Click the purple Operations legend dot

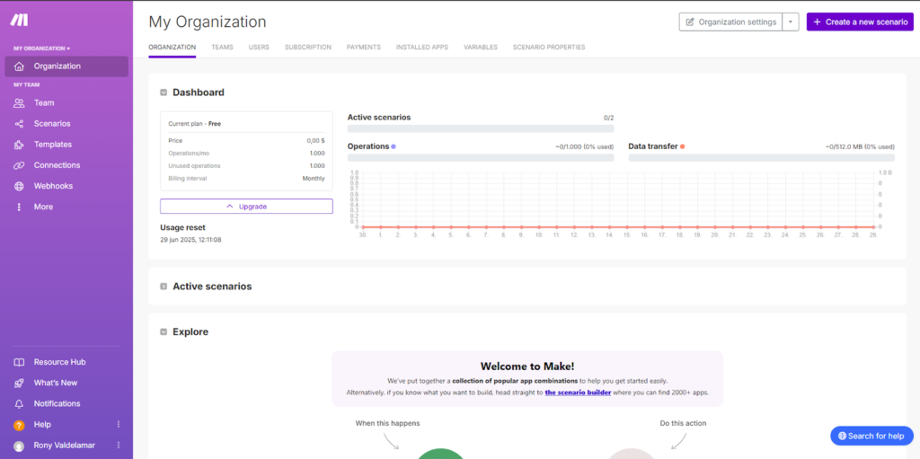pyautogui.click(x=394, y=146)
